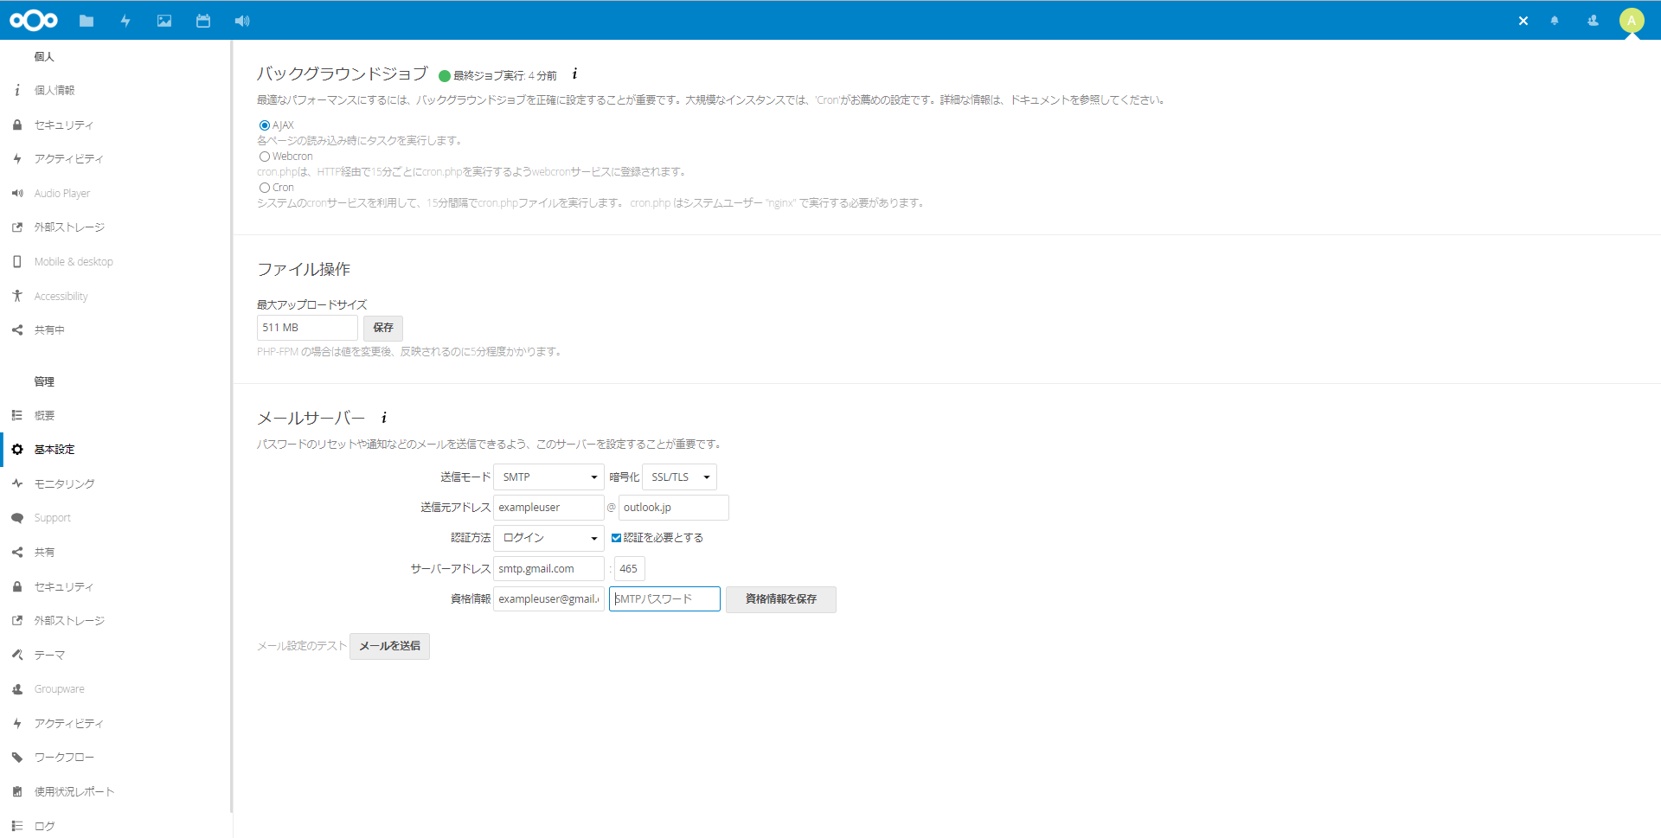Open the 暗号化 SSL/TLS dropdown
Viewport: 1661px width, 838px height.
tap(679, 477)
